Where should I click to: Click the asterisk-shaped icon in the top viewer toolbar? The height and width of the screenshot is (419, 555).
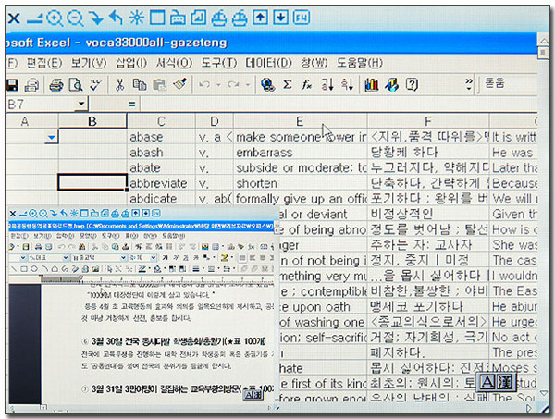(x=137, y=17)
